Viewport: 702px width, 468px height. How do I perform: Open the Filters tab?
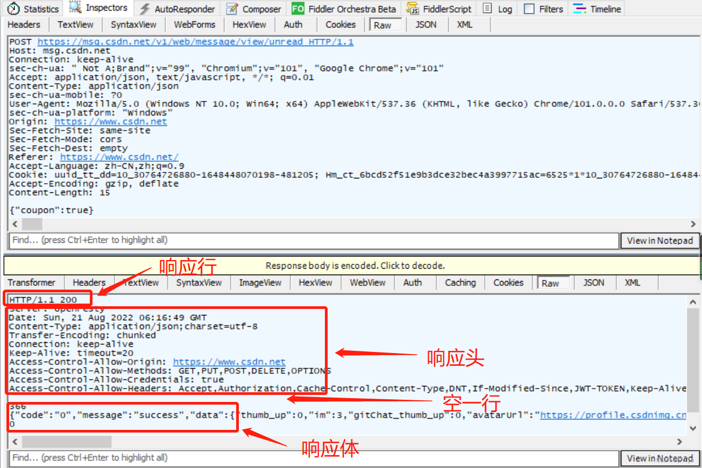pyautogui.click(x=543, y=9)
